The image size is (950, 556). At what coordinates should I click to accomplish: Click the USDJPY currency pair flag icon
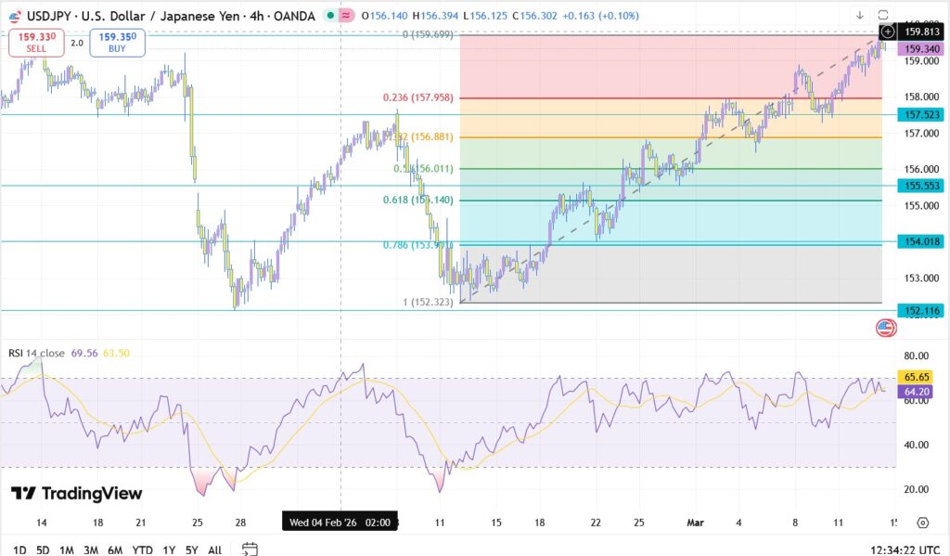click(x=13, y=15)
